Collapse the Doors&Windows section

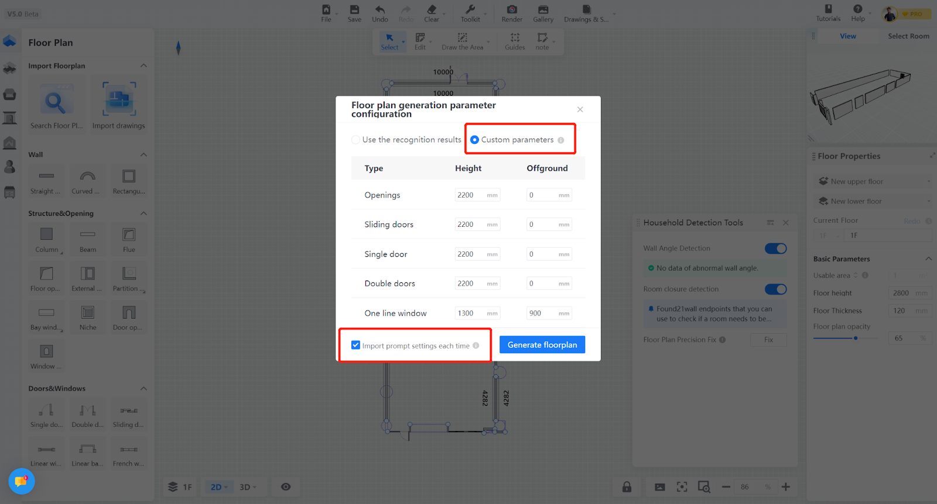click(143, 388)
